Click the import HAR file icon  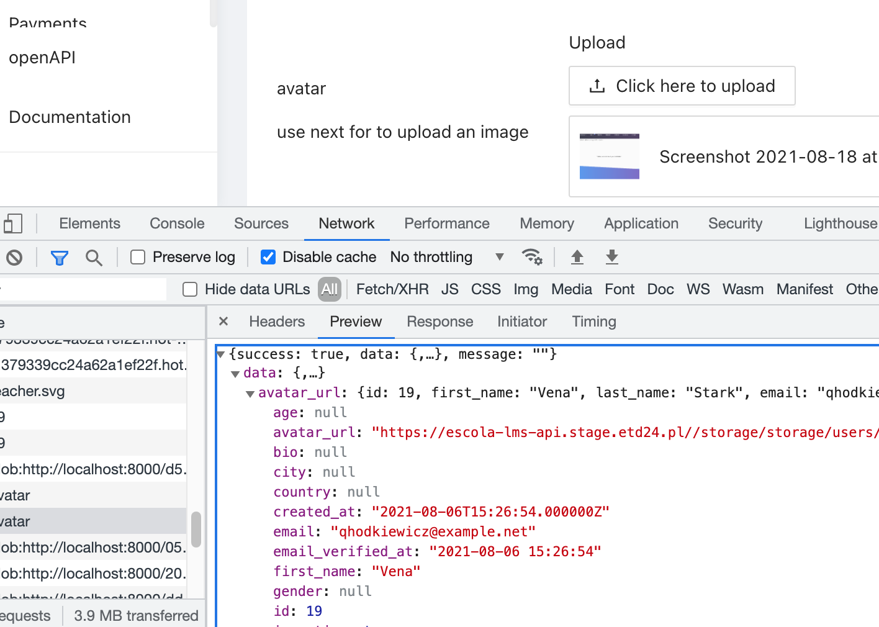tap(577, 257)
